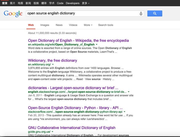Click the stackoverflow.com green URL text
180x137 pixels.
pos(75,112)
